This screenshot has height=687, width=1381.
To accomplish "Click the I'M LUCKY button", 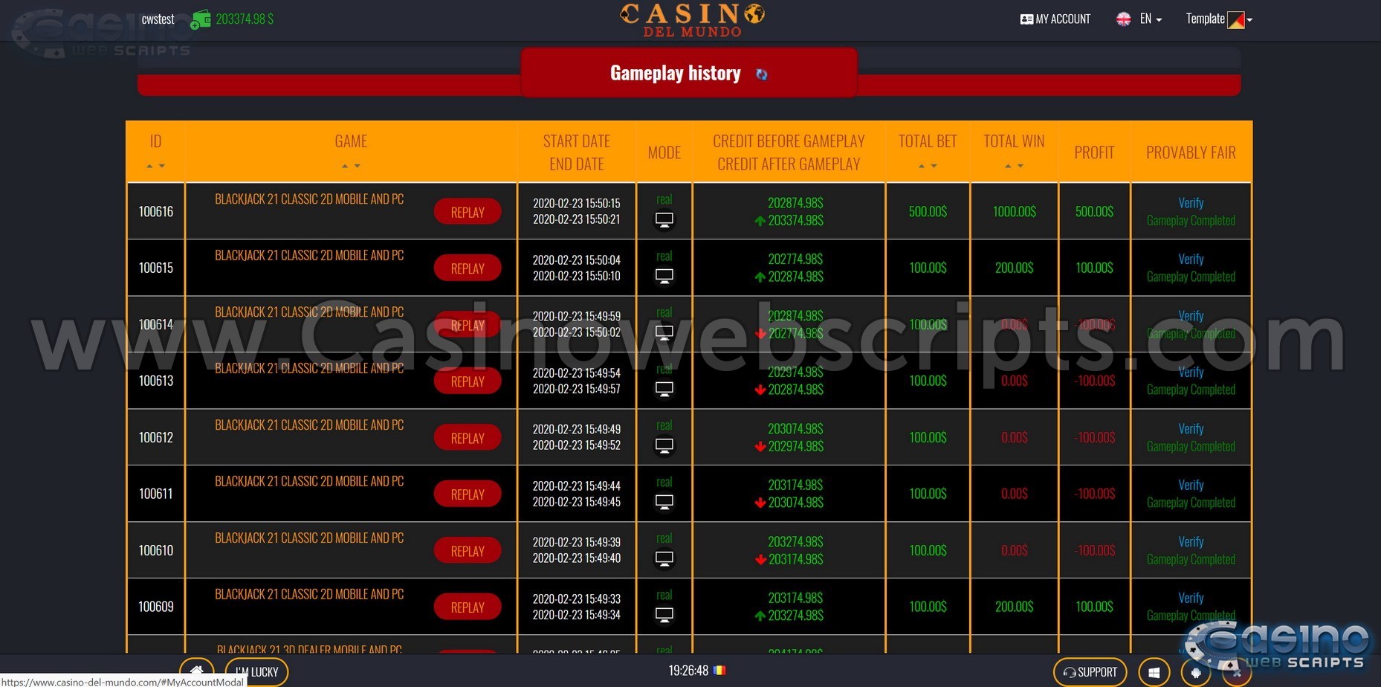I will pos(256,672).
